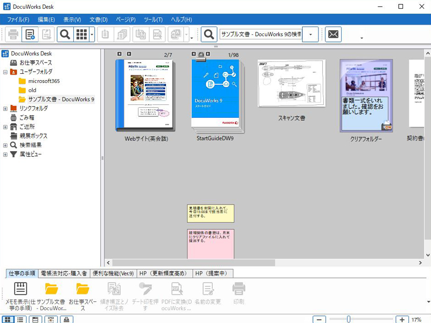Select the StartGuideDW9 document thumbnail
Viewport: 431px width, 323px height.
(218, 96)
